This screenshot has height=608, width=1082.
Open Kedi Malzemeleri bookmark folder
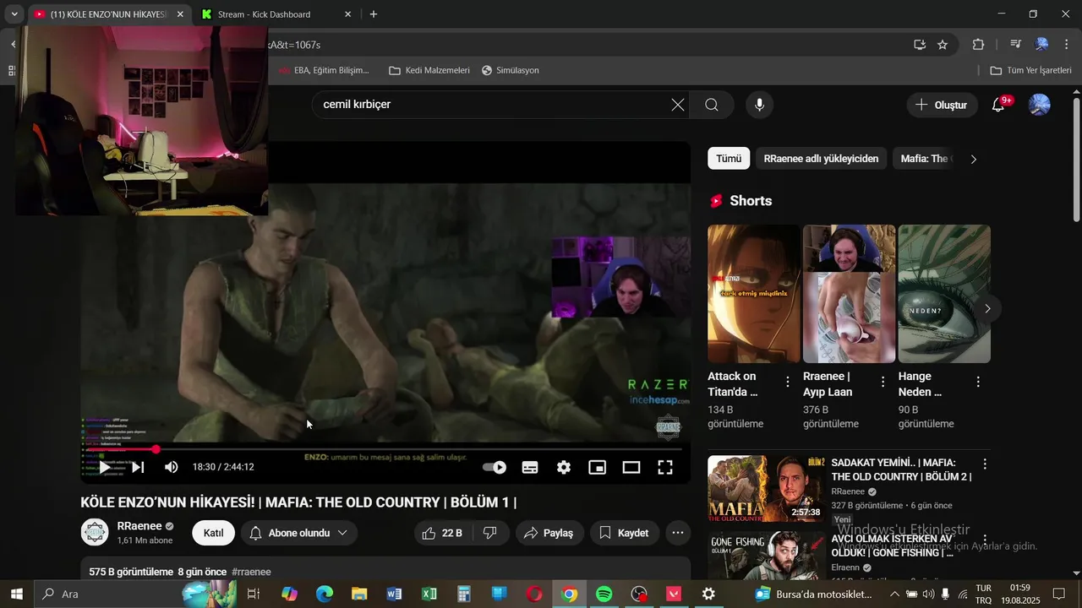pyautogui.click(x=429, y=70)
